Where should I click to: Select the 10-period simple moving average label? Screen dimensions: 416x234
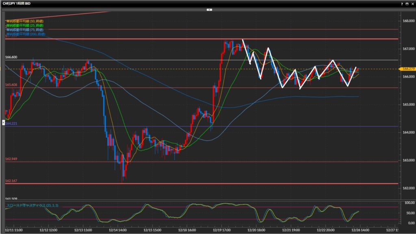(25, 21)
